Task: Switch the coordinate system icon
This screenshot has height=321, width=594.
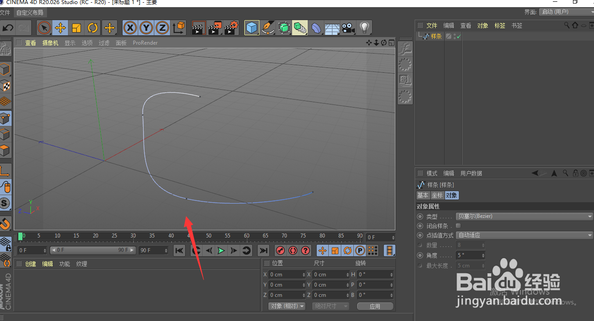Action: (x=178, y=28)
